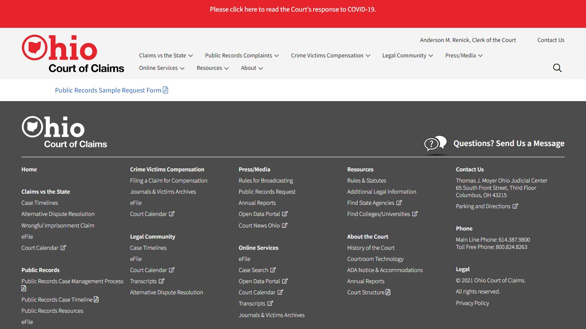Click PDF icon next to Court Structure
This screenshot has height=329, width=586.
click(x=388, y=292)
